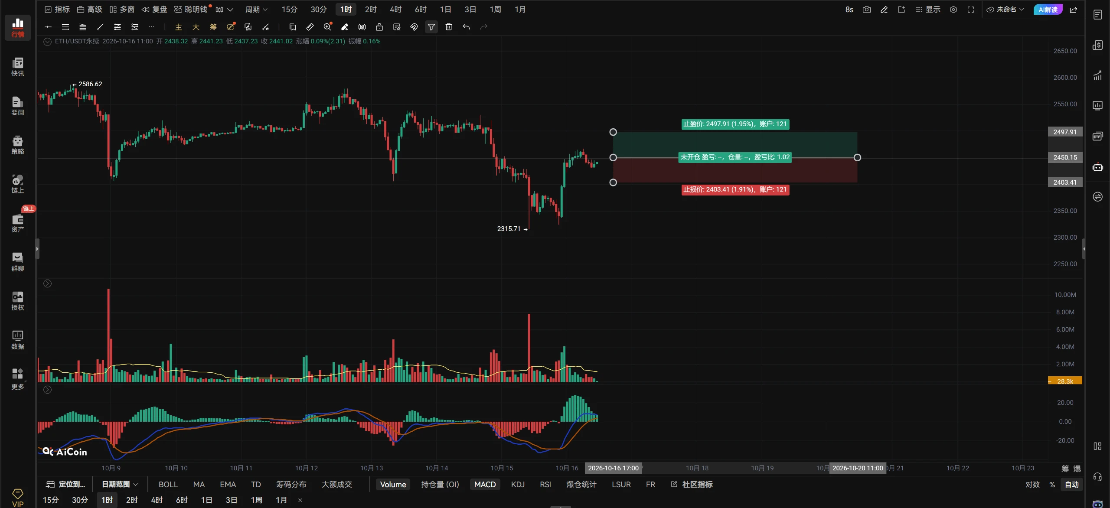
Task: Open the 链上 on-chain sidebar icon
Action: pos(18,184)
